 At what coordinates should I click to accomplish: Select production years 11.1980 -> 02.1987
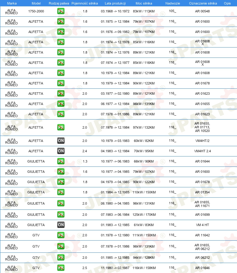point(115,268)
